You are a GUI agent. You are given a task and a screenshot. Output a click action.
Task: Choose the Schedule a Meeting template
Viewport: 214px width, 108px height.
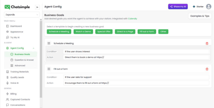[59, 31]
